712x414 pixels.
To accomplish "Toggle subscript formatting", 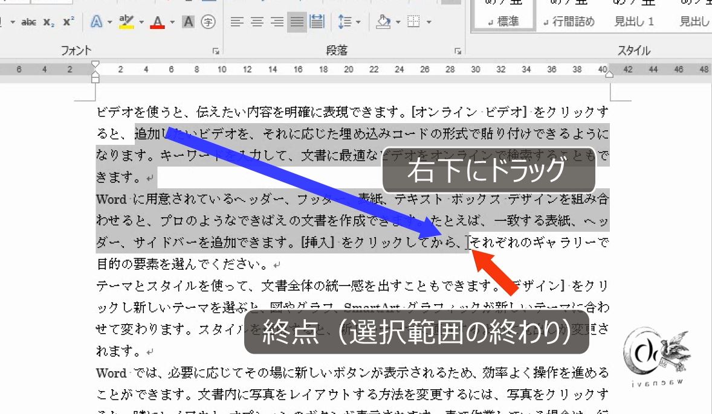I will click(49, 22).
